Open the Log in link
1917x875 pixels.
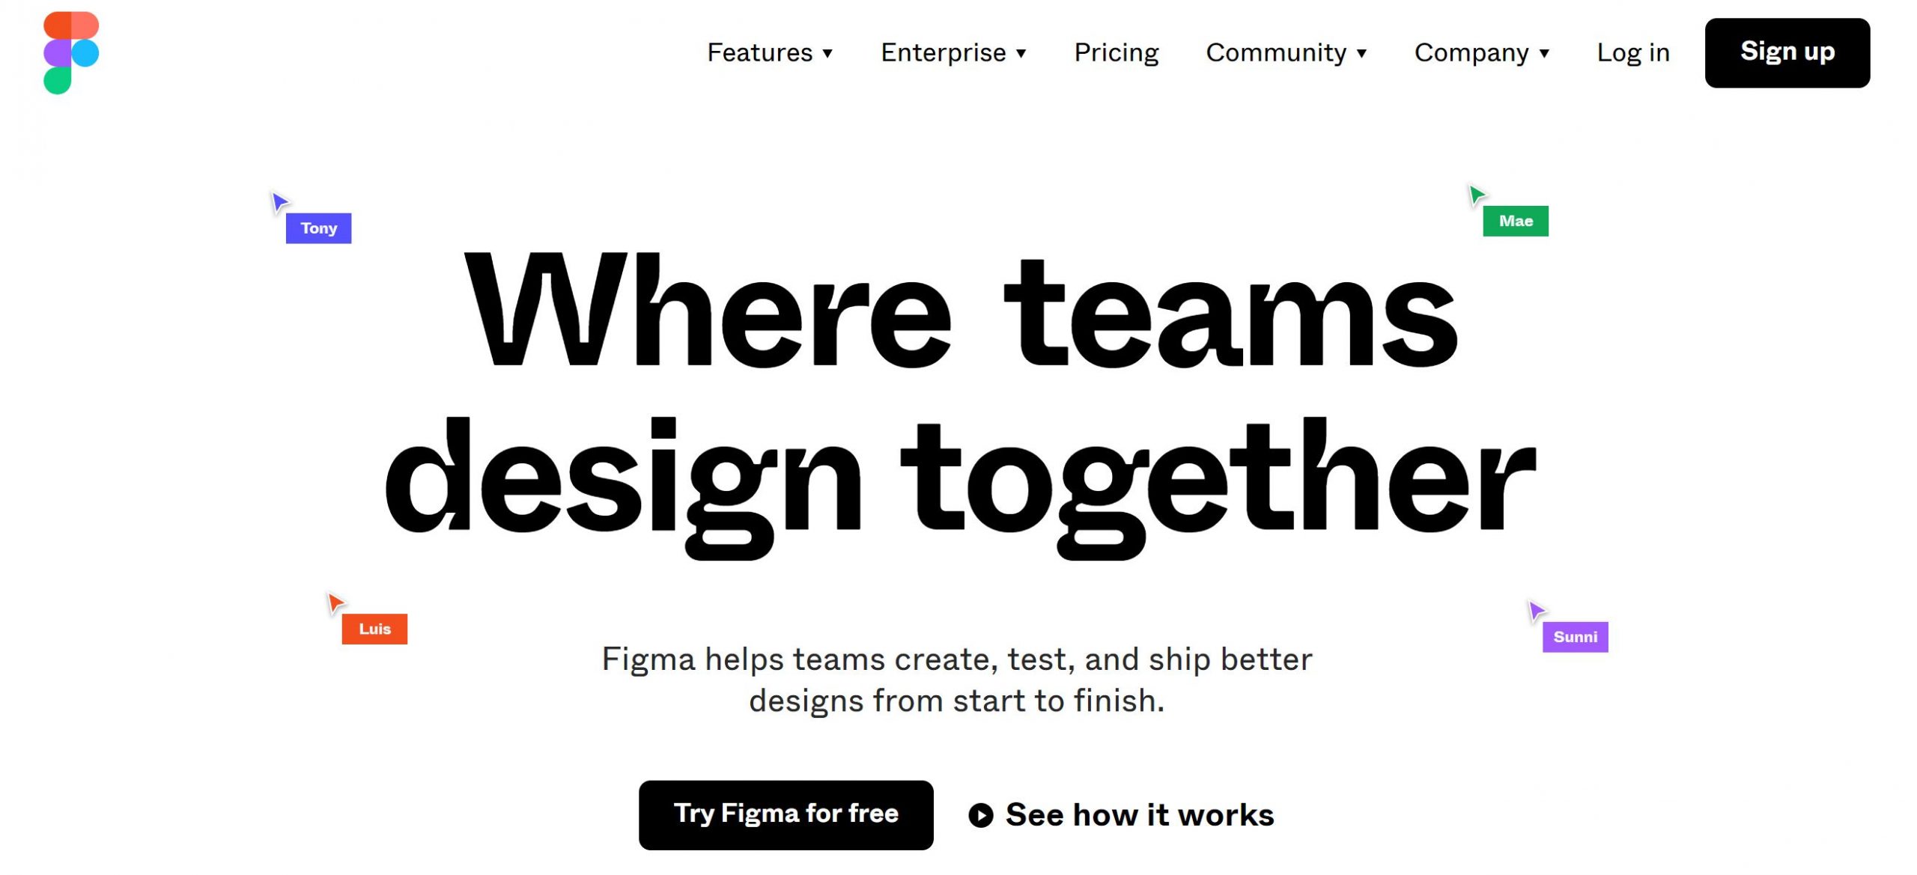tap(1633, 53)
